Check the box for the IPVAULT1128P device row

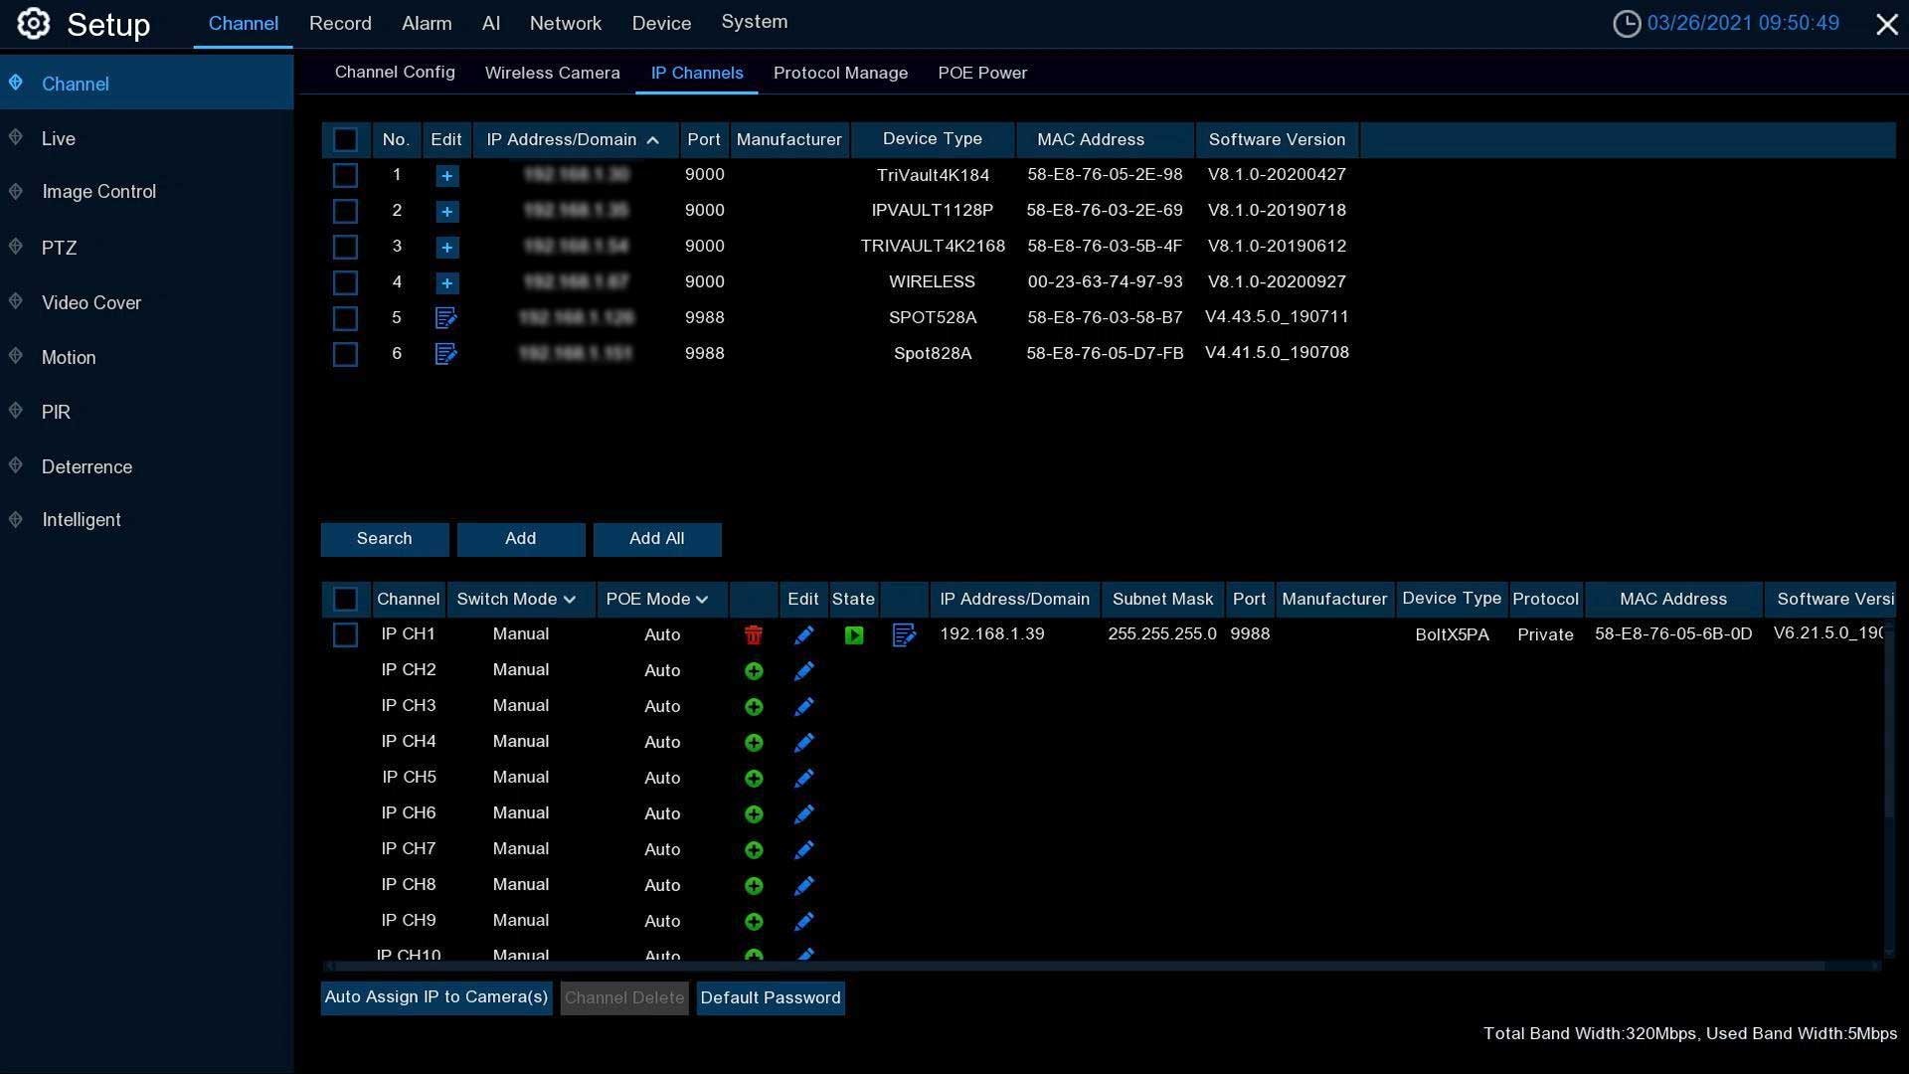(345, 212)
